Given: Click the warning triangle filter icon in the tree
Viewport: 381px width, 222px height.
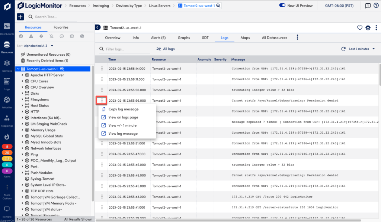Looking at the screenshot, I should 31,36.
